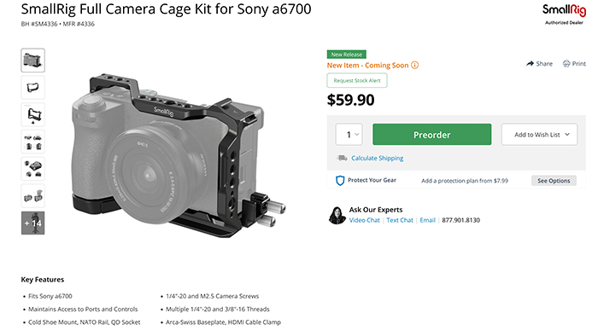This screenshot has width=598, height=330.
Task: Click the Request Stock Alert button
Action: click(357, 80)
